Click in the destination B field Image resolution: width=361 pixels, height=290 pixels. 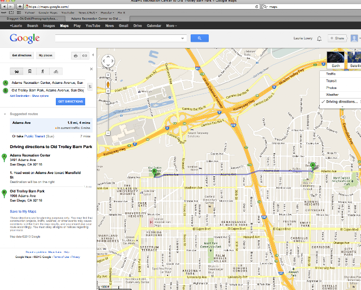(47, 91)
